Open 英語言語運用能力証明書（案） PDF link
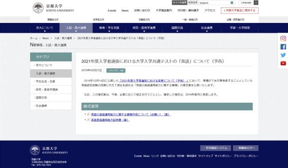 point(110,120)
